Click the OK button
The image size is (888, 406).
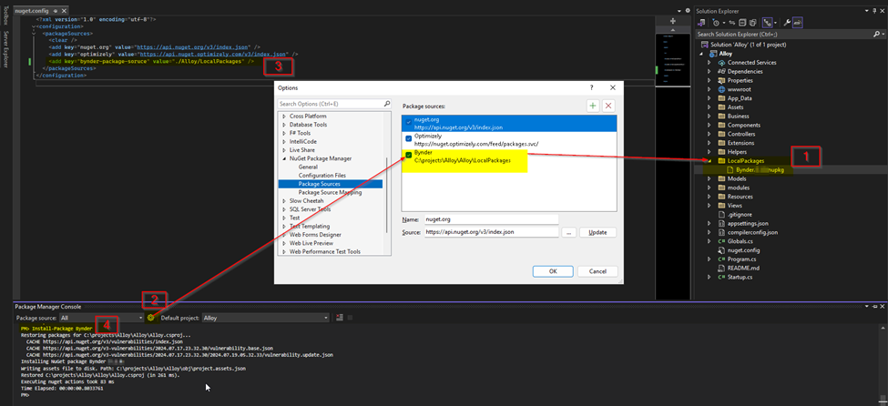click(553, 270)
